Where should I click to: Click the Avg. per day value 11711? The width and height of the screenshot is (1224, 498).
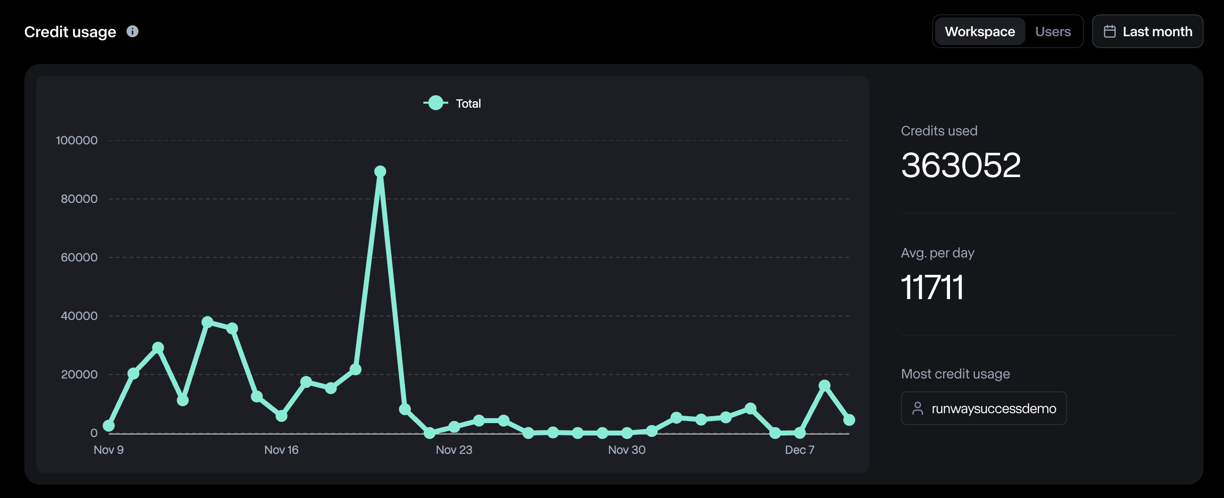tap(932, 287)
